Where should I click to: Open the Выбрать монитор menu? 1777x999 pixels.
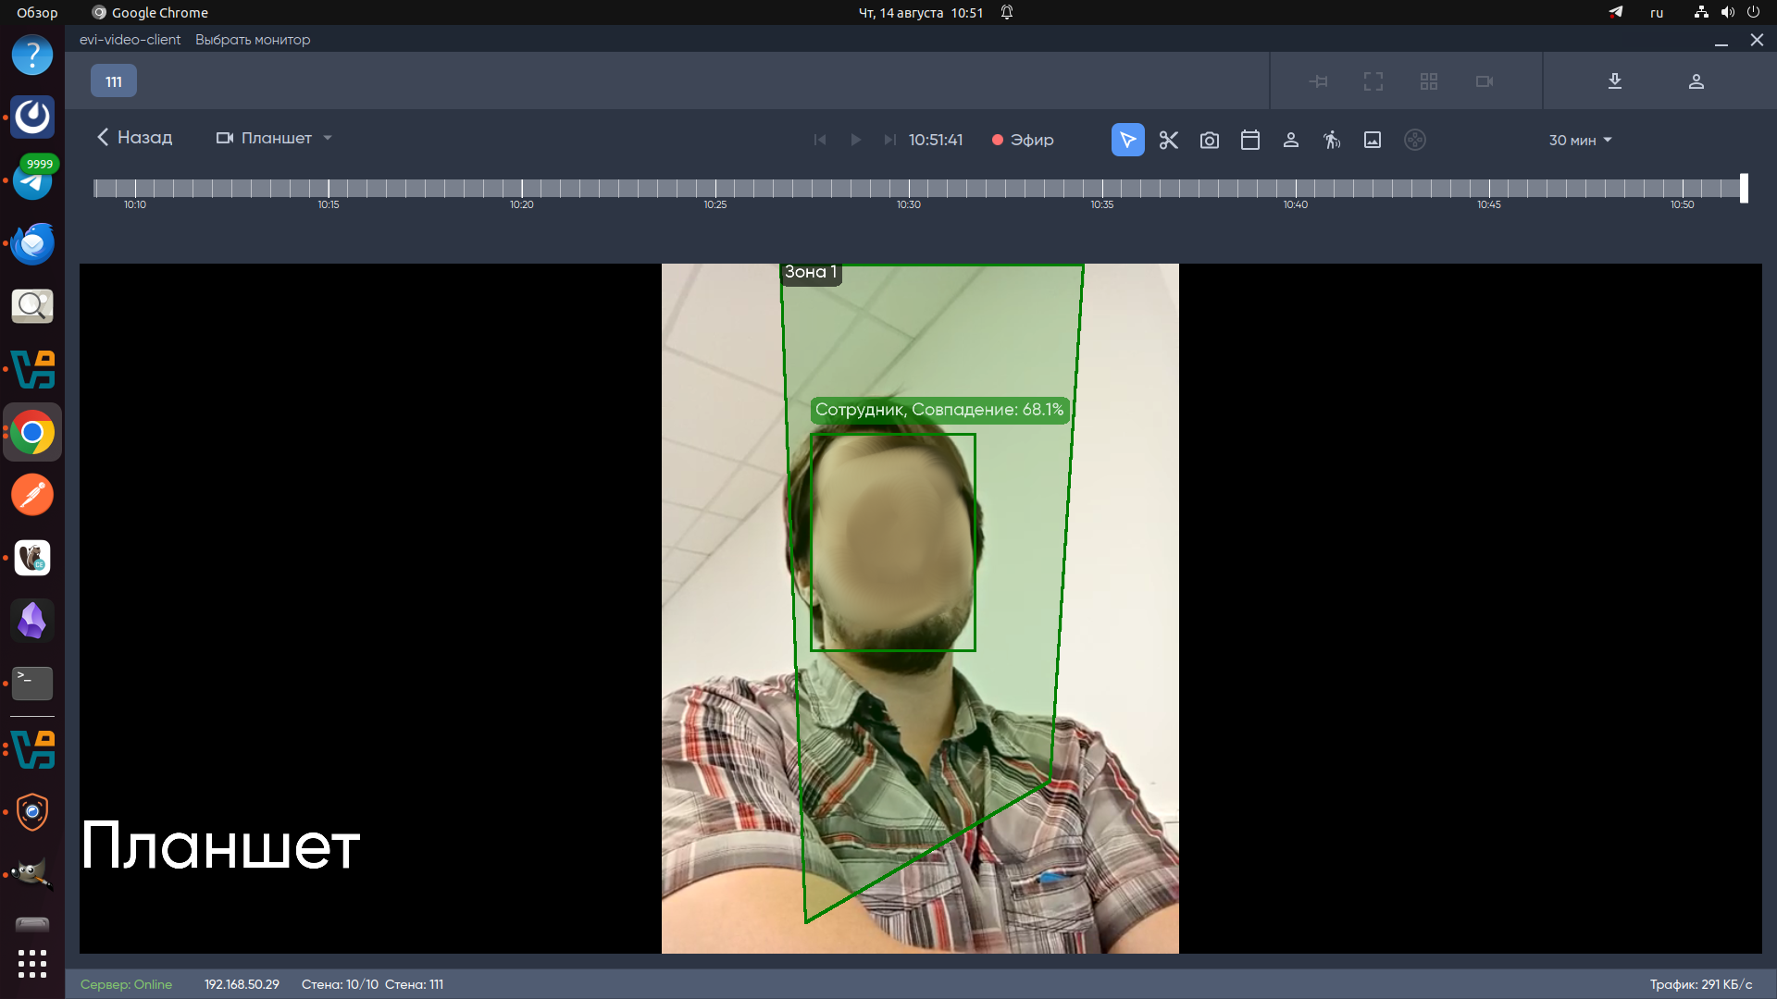click(x=253, y=40)
